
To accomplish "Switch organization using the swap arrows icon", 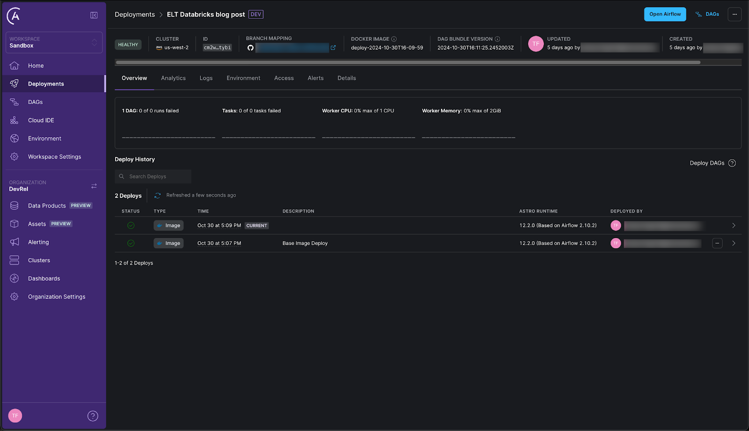I will pos(94,186).
